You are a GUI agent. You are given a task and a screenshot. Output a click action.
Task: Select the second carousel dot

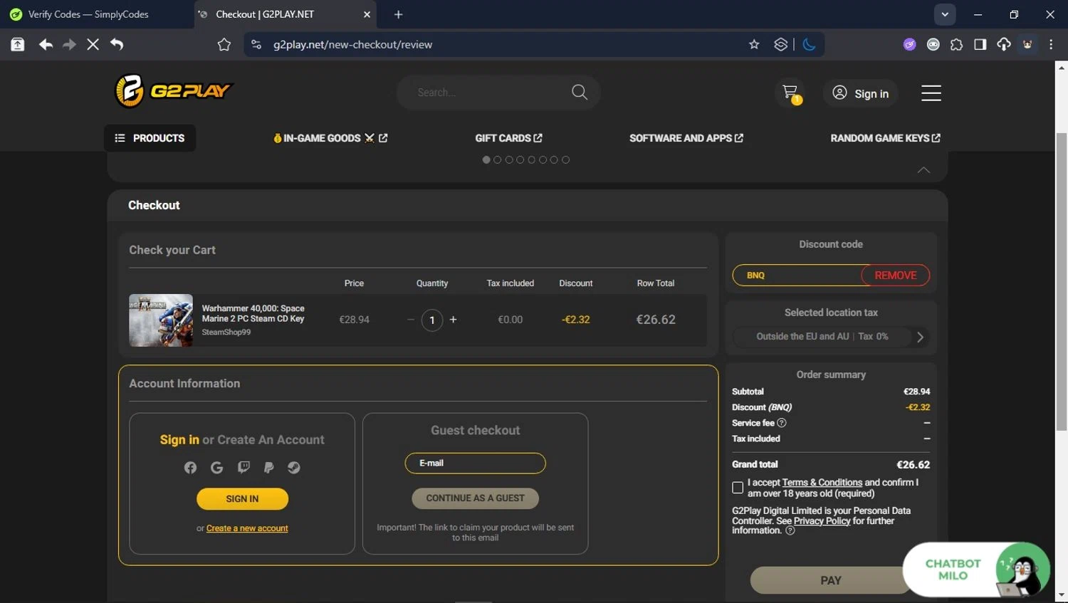(x=498, y=159)
